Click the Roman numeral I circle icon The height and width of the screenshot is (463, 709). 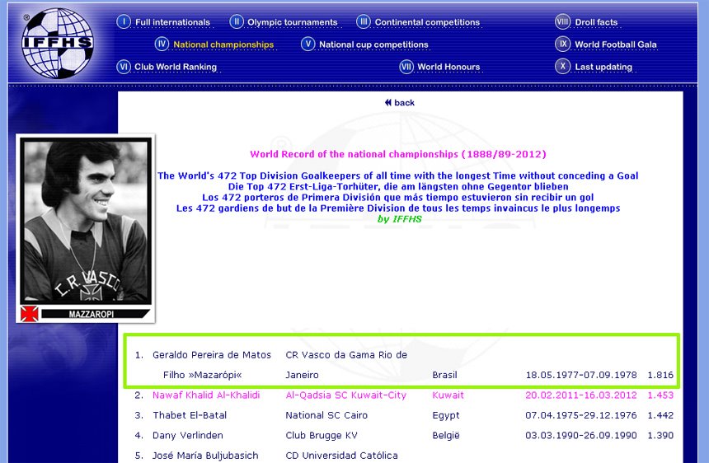click(124, 21)
